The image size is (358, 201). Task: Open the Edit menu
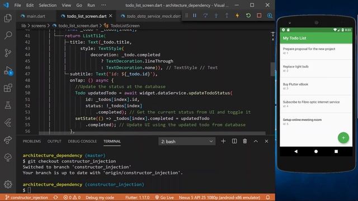click(x=30, y=5)
